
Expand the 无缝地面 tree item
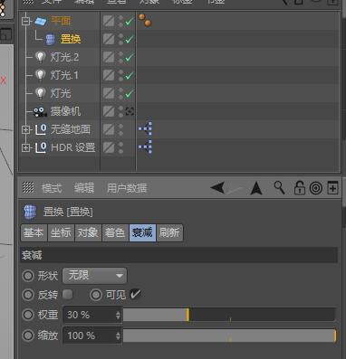(26, 129)
